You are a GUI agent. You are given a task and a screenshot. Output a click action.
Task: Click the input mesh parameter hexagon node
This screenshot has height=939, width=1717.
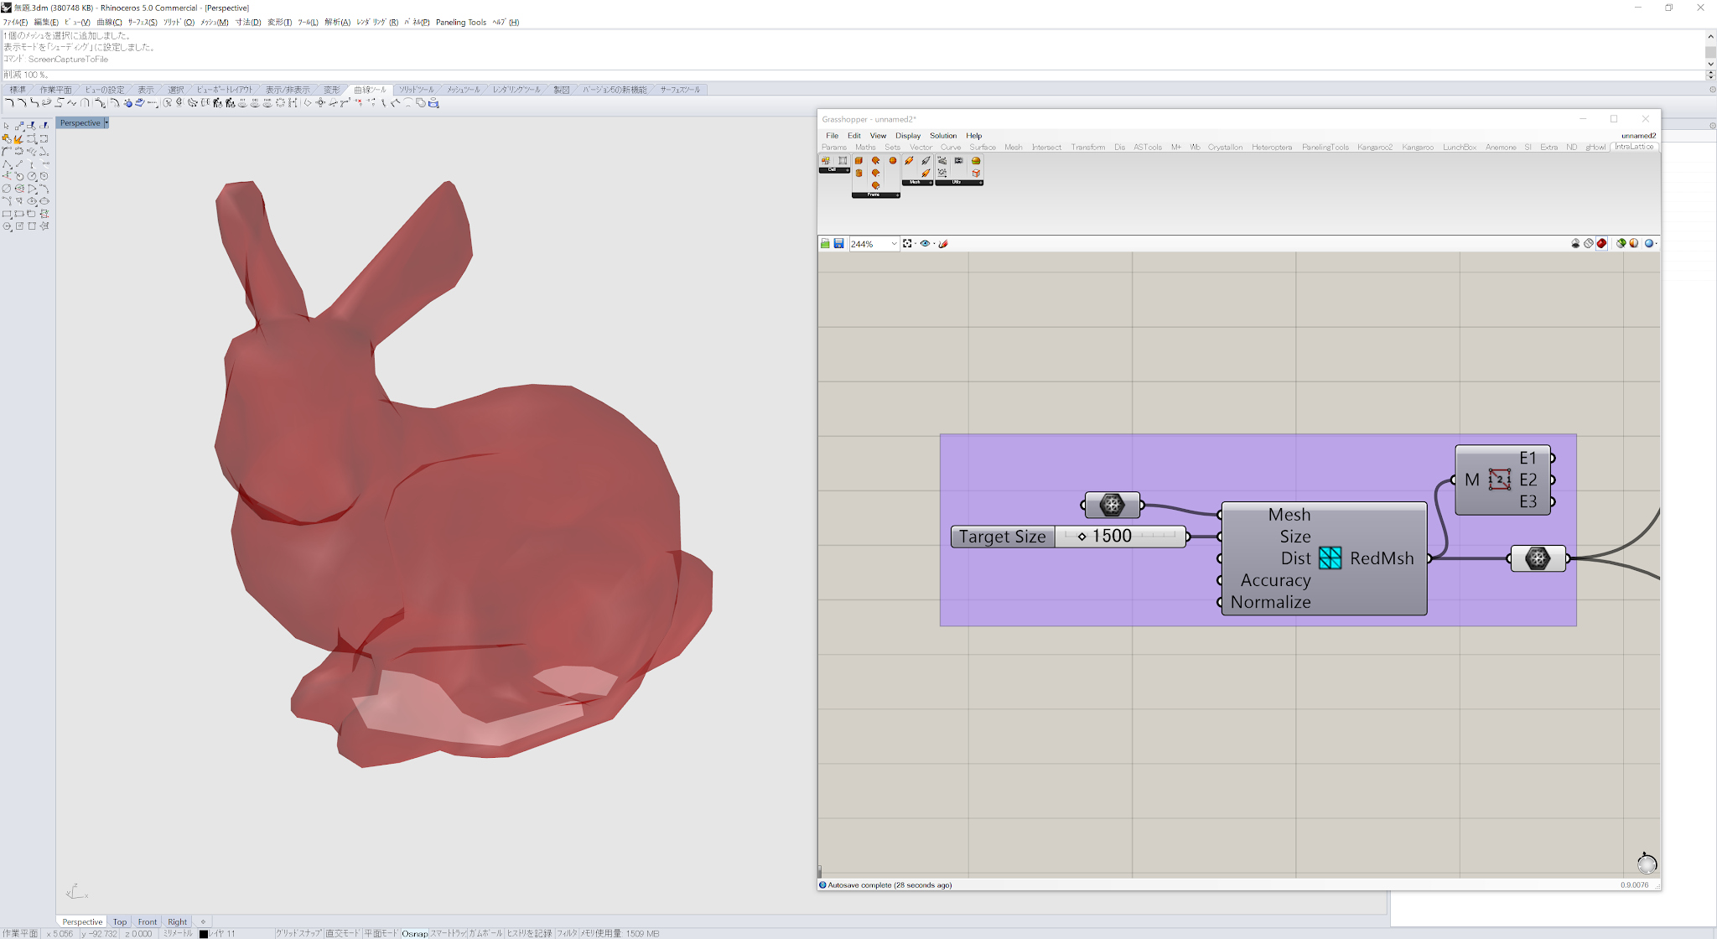(x=1112, y=505)
